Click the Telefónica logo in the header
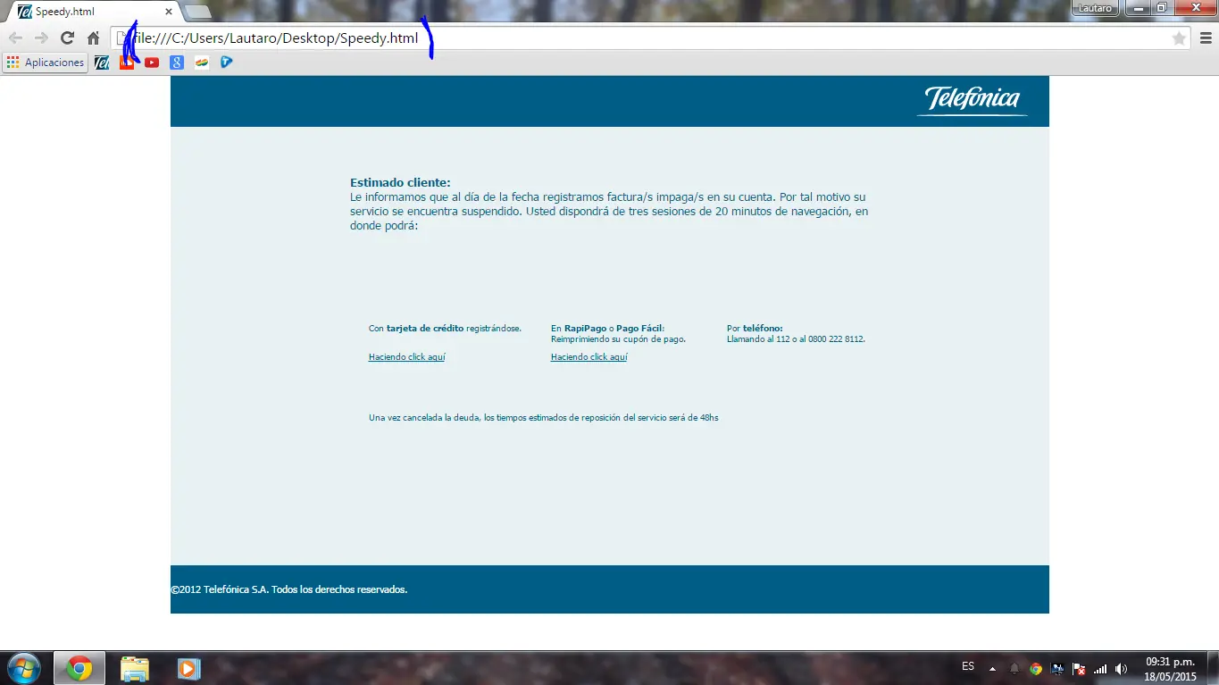This screenshot has height=685, width=1219. point(972,100)
